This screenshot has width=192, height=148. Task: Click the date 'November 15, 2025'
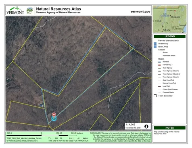pos(133,128)
